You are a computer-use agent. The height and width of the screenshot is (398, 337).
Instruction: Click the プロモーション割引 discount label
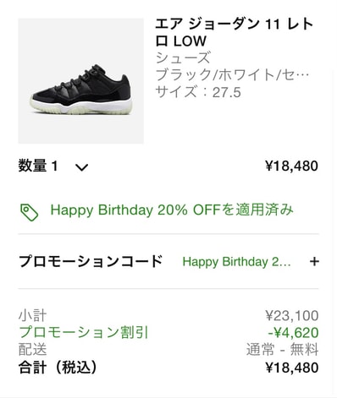point(84,332)
